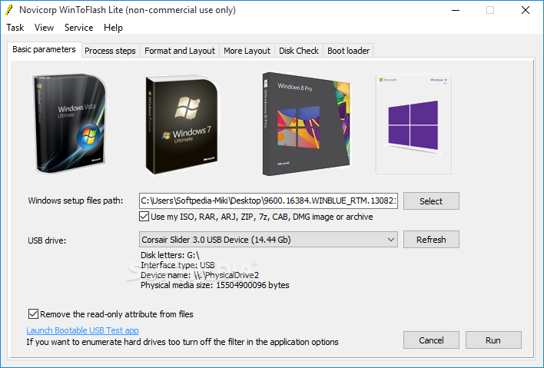Viewport: 544px width, 368px height.
Task: Click the 'Device name: \\.\PhysicalDrive2' text
Action: pyautogui.click(x=200, y=275)
